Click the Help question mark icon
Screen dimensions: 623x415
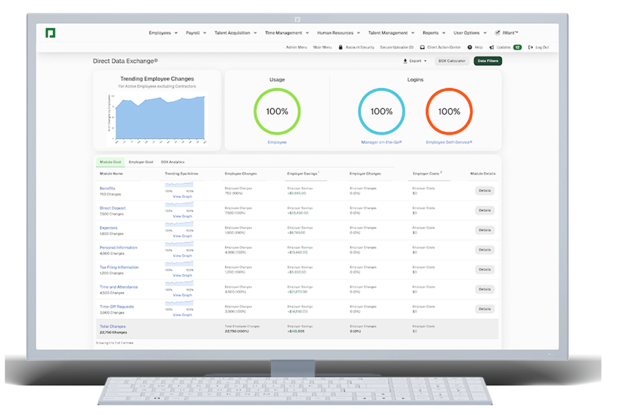tap(470, 48)
